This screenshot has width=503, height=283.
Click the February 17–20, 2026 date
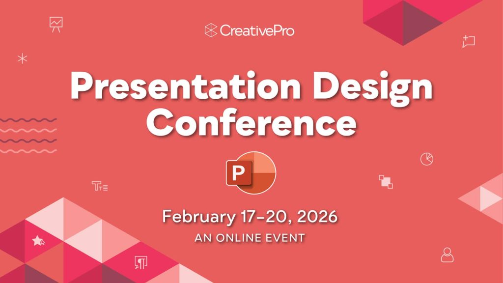pyautogui.click(x=250, y=217)
